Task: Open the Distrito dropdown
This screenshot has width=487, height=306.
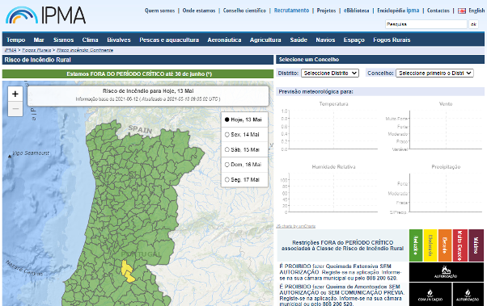Action: pos(330,73)
